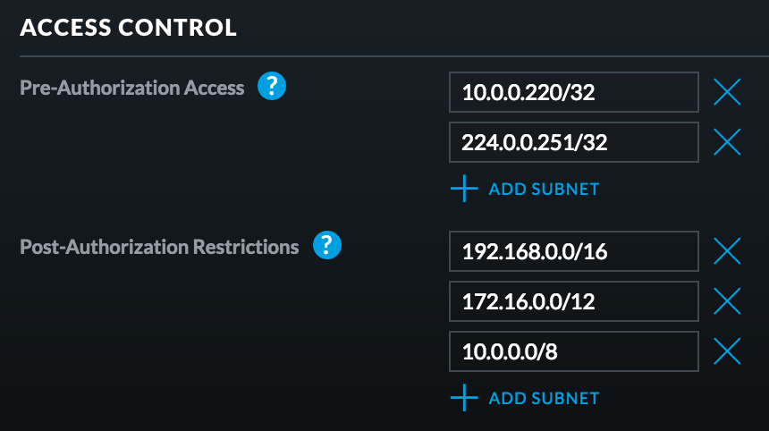
Task: Delete the 172.16.0.0/12 restriction
Action: [x=727, y=301]
